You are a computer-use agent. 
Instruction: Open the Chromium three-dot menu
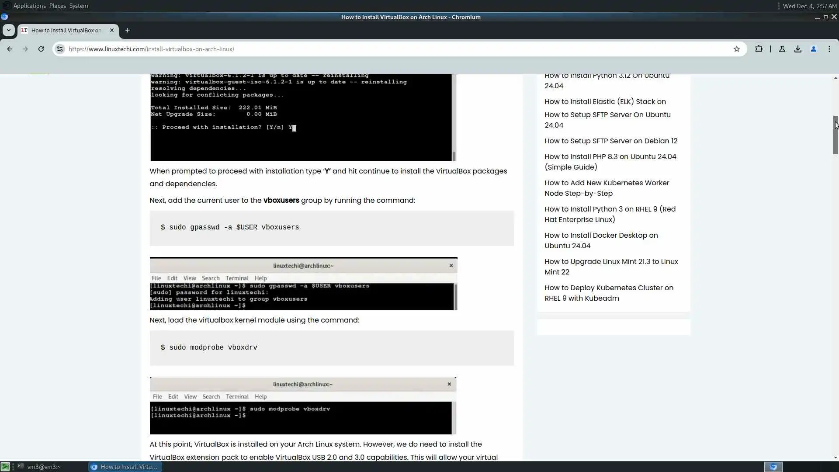(x=829, y=49)
